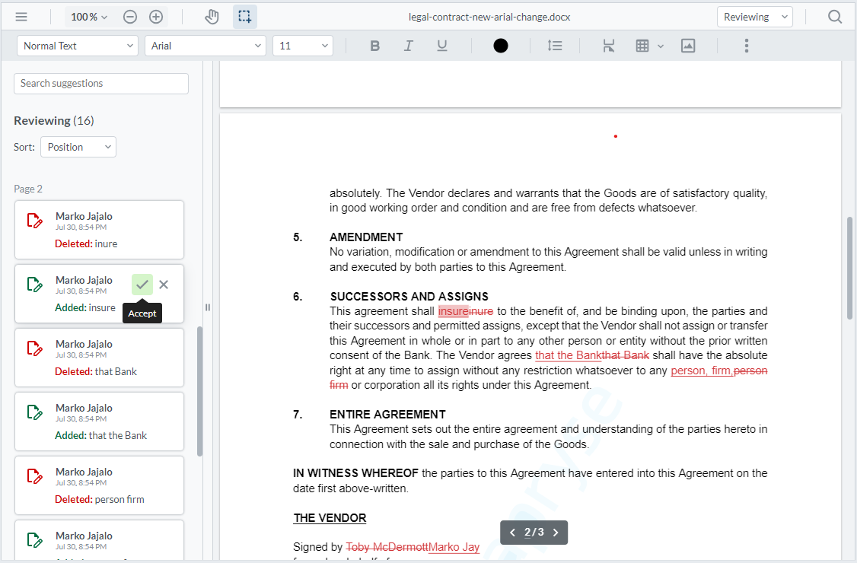The width and height of the screenshot is (857, 563).
Task: Click the document file name title
Action: pyautogui.click(x=489, y=17)
